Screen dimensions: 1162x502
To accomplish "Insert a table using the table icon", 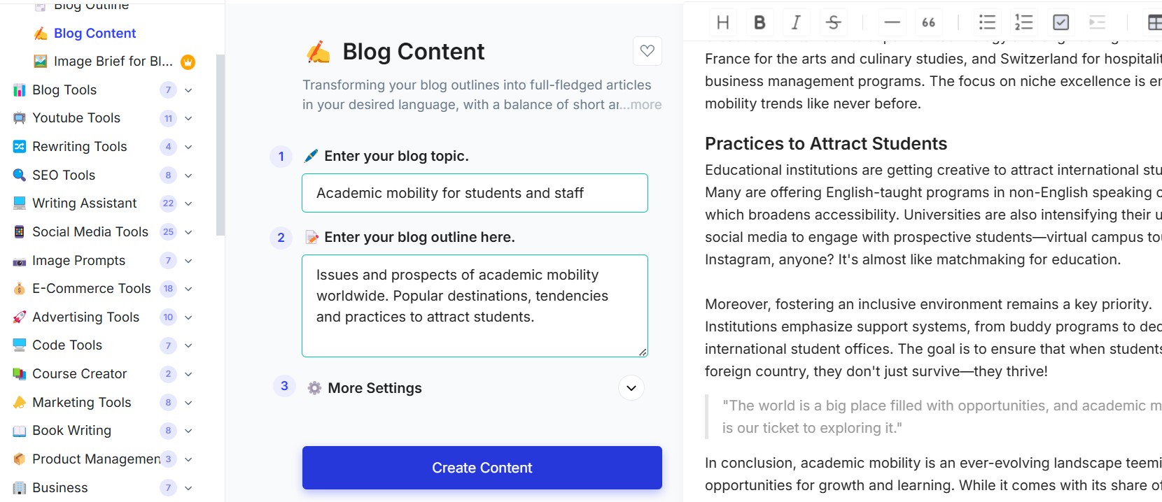I will [1155, 22].
